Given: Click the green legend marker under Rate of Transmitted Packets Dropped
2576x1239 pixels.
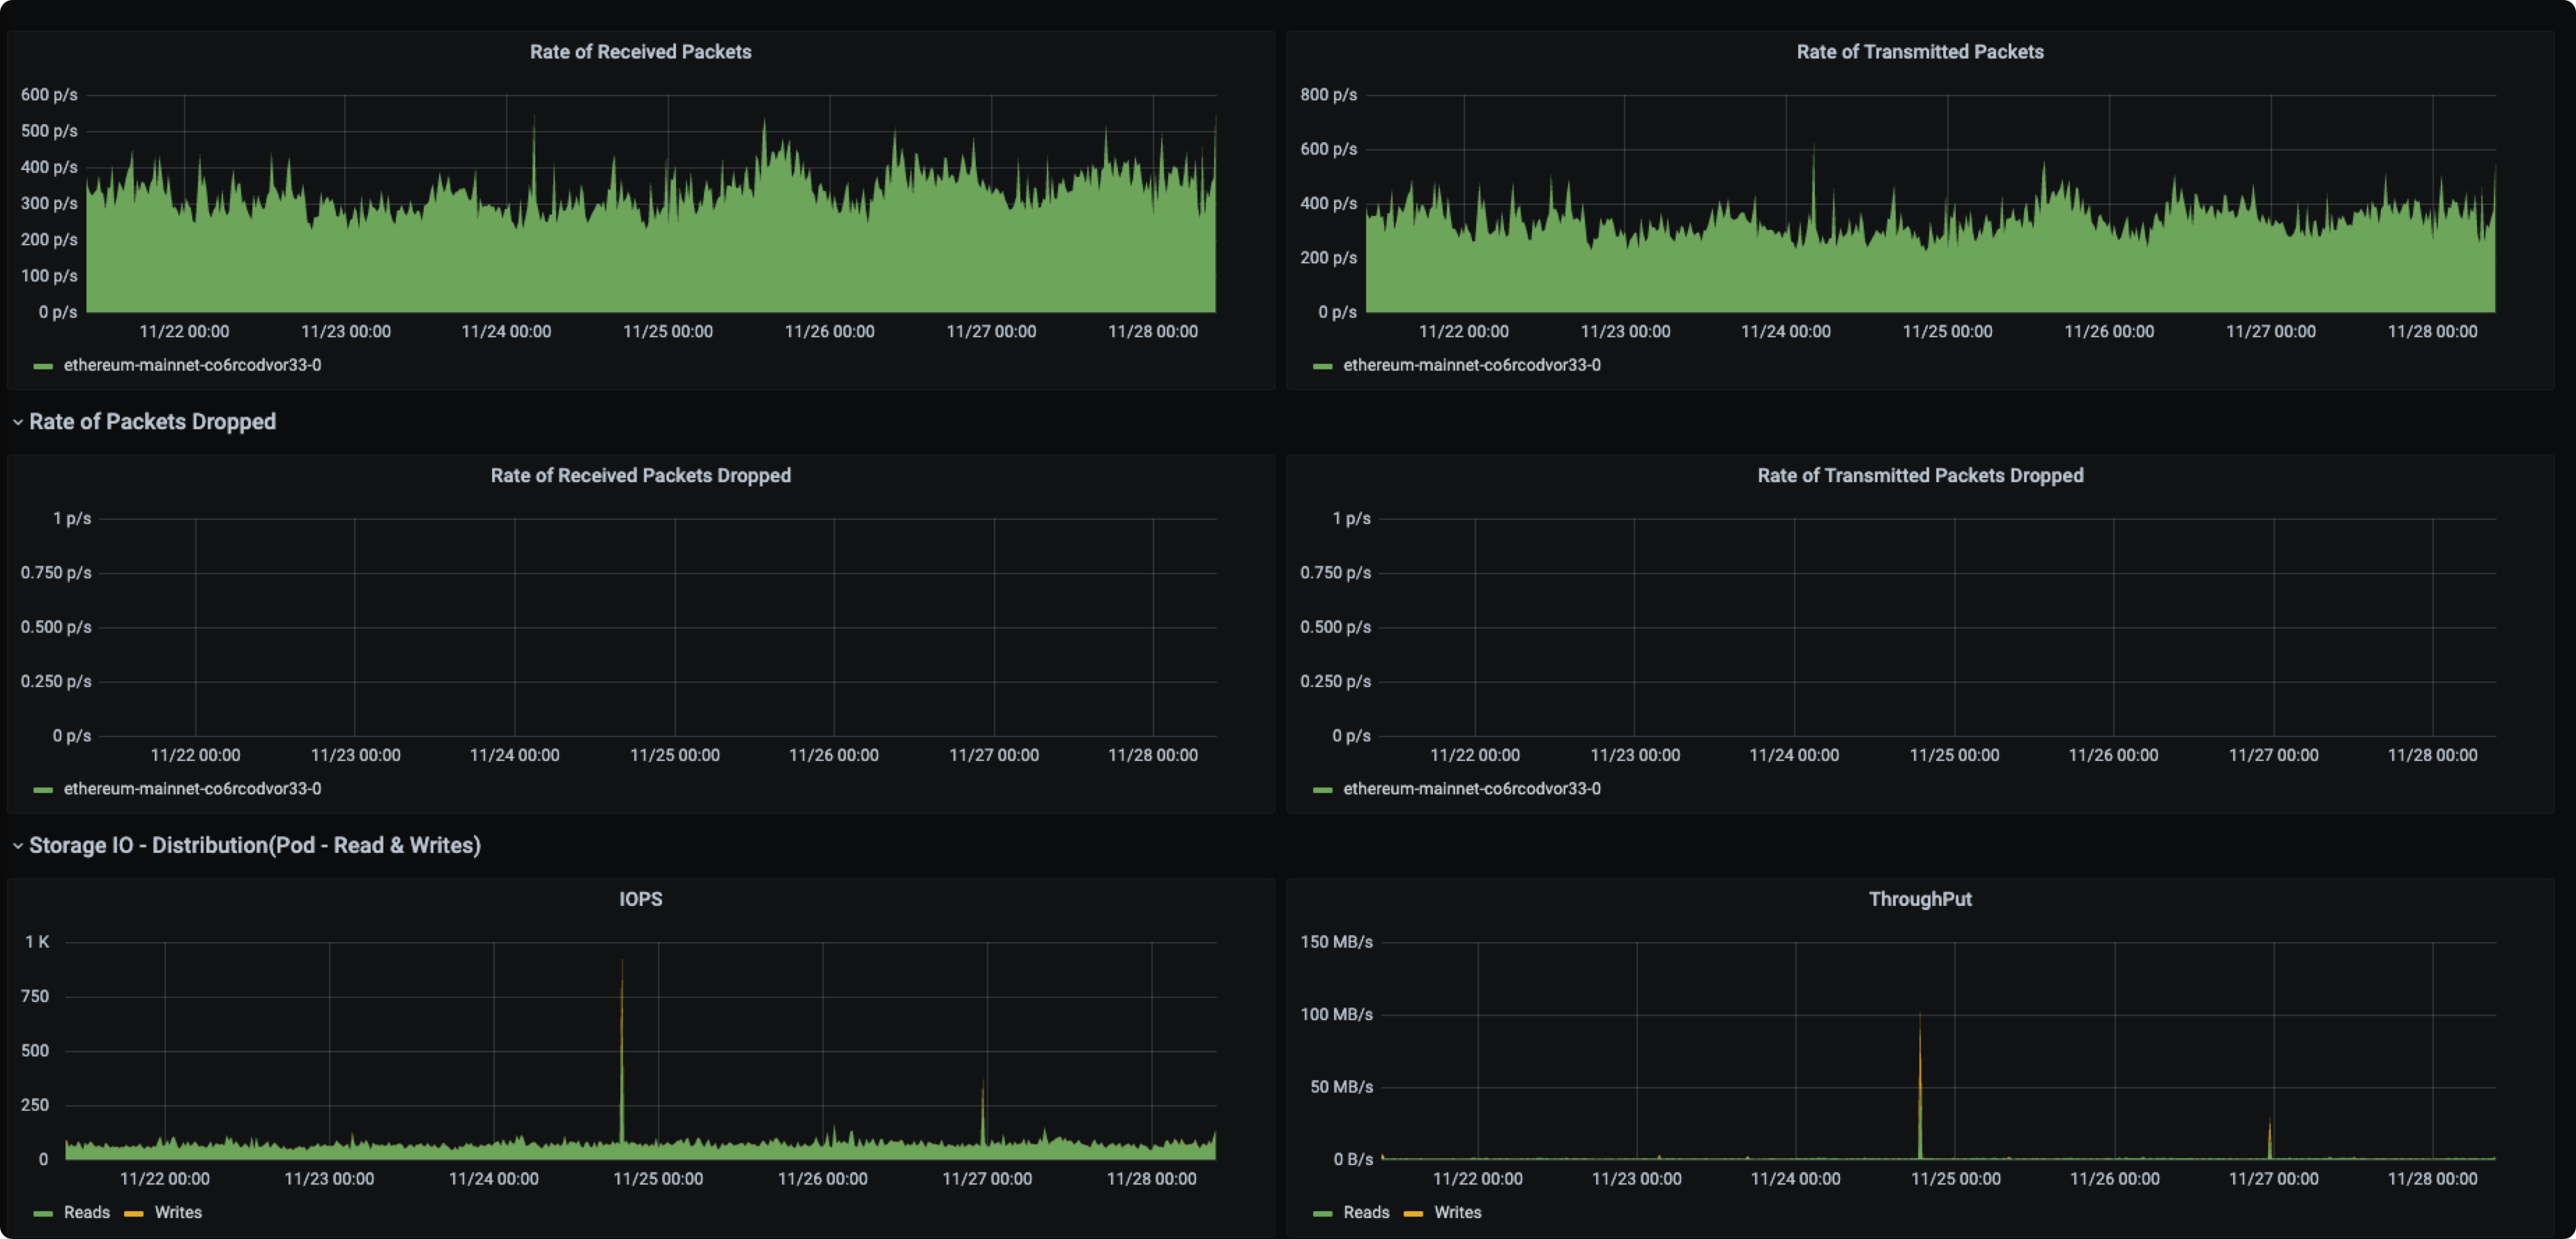Looking at the screenshot, I should tap(1322, 789).
